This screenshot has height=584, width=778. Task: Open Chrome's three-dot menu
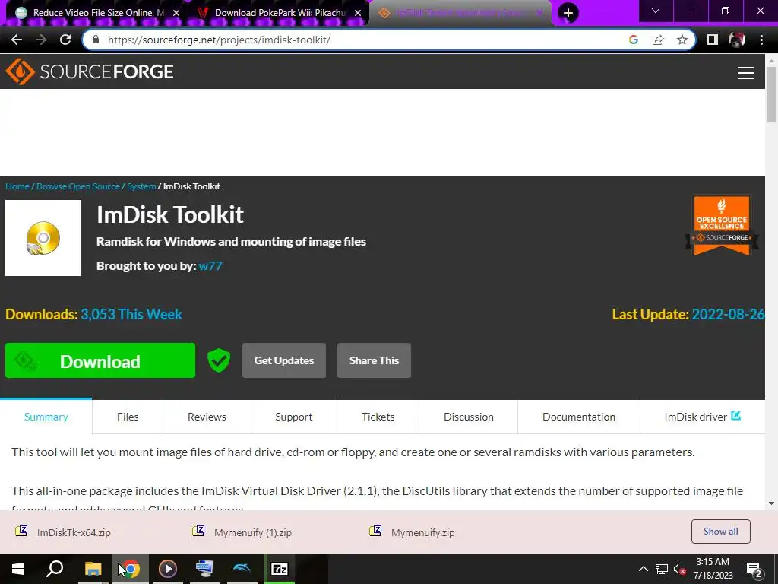pyautogui.click(x=761, y=40)
